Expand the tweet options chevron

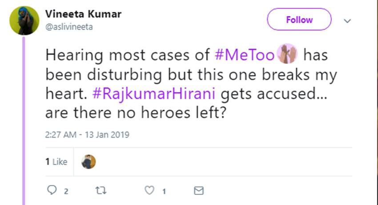pyautogui.click(x=348, y=21)
